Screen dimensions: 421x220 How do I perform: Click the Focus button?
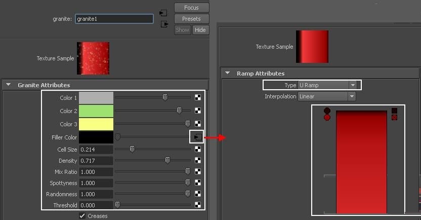coord(191,8)
